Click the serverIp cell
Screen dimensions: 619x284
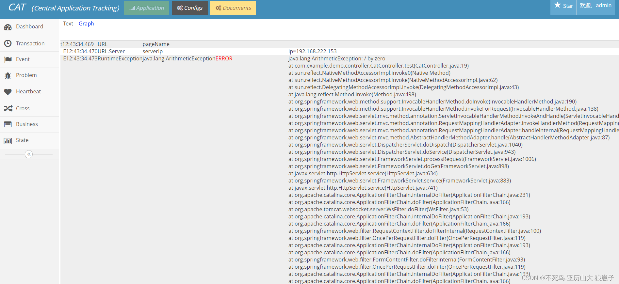pyautogui.click(x=153, y=51)
